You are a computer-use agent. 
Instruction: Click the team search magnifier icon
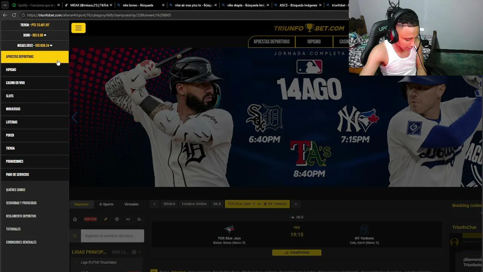click(75, 236)
